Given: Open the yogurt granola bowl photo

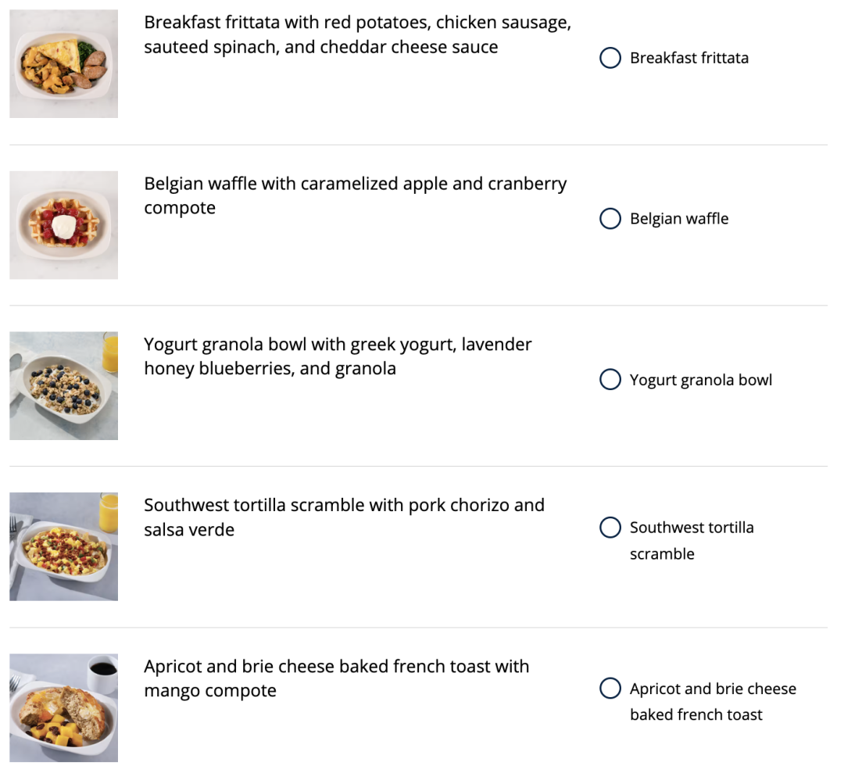Looking at the screenshot, I should tap(63, 386).
